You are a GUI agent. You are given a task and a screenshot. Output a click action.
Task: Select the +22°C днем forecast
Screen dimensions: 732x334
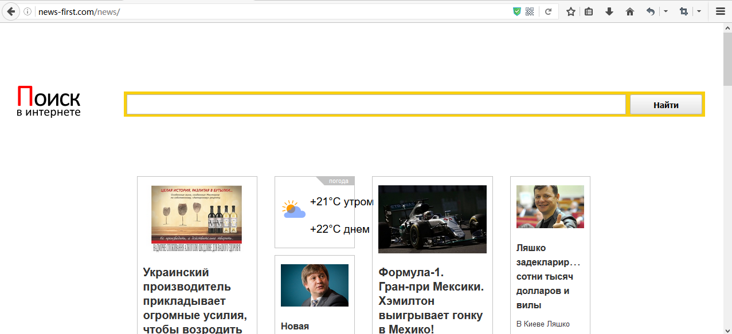pos(339,229)
